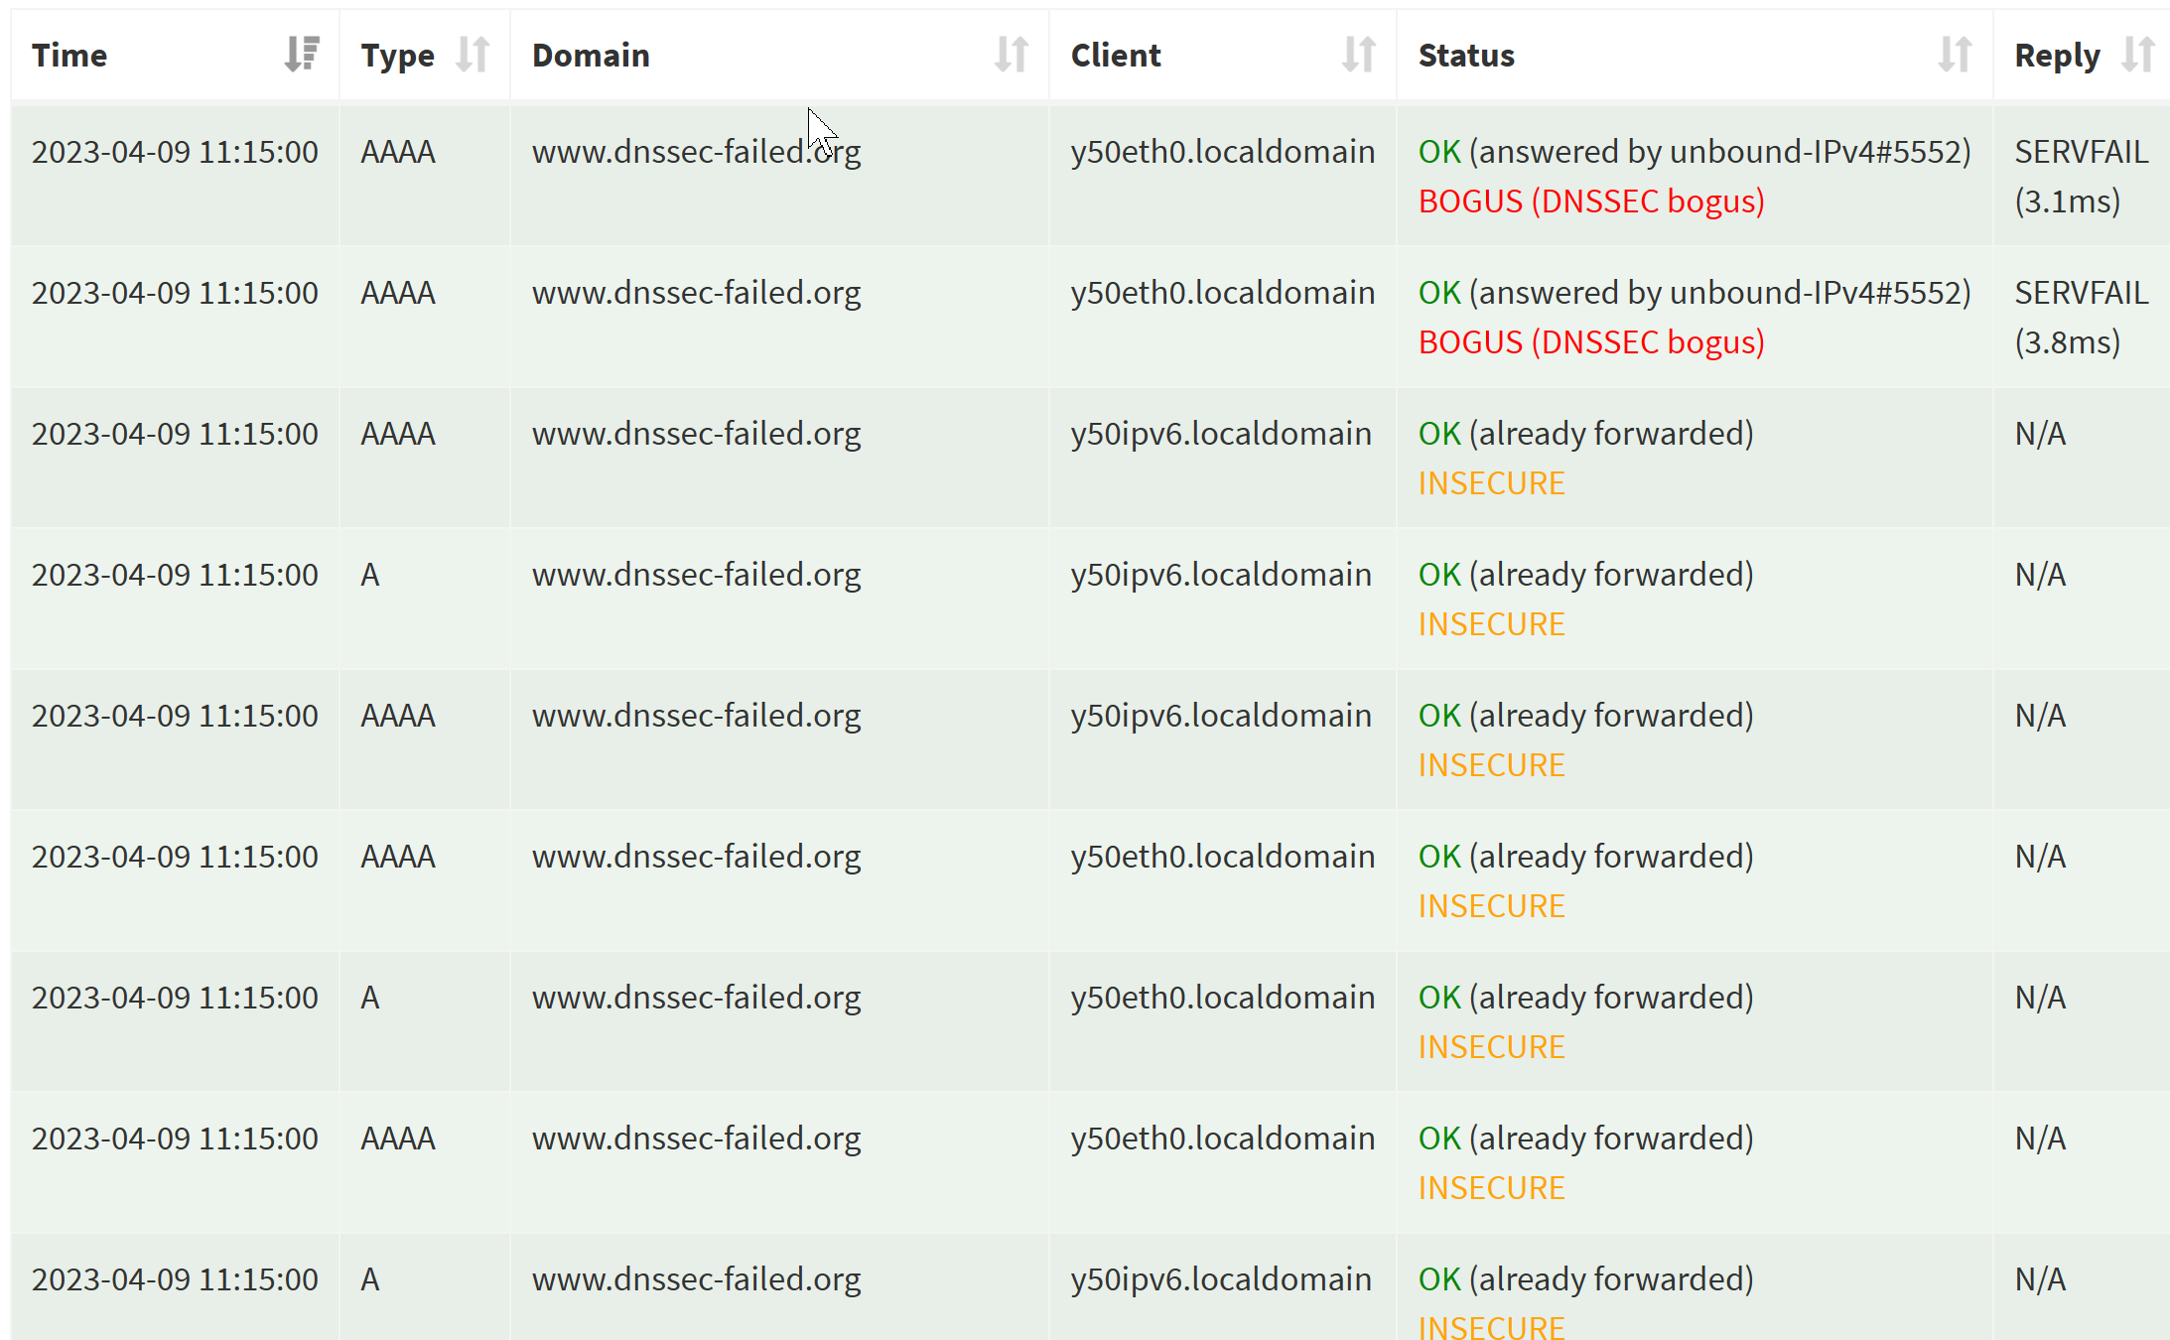Click the first row www.dnssec-failed.org domain
2170x1340 pixels.
click(x=696, y=152)
